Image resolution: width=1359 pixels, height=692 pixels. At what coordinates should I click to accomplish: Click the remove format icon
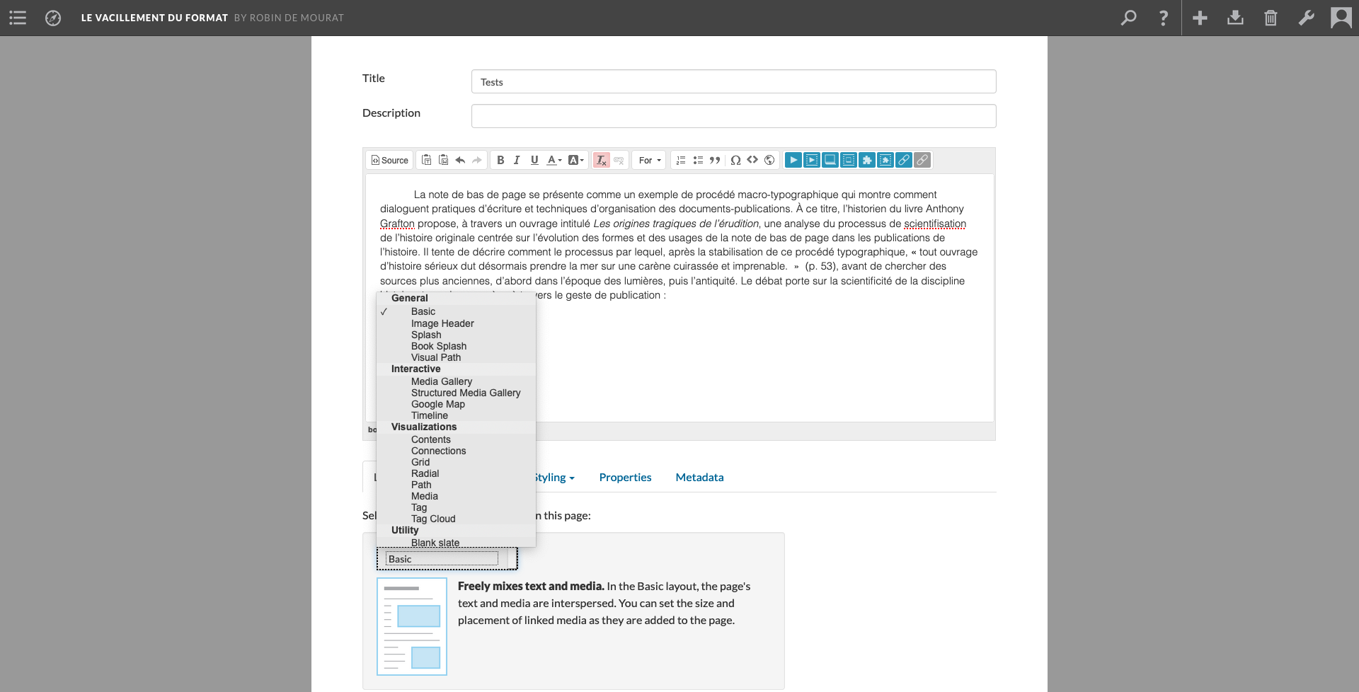click(601, 161)
